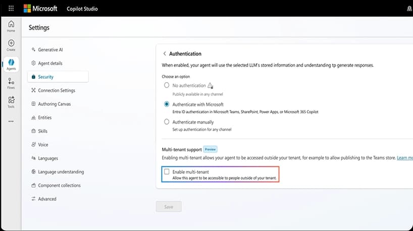Click the Save button
This screenshot has width=413, height=231.
click(169, 207)
